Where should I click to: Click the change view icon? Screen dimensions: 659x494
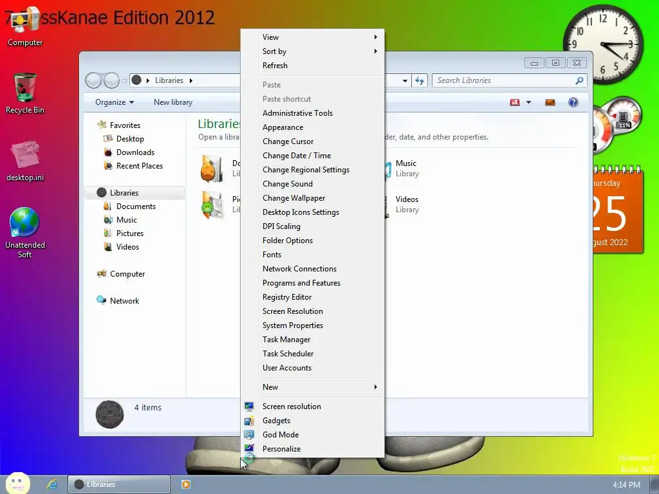point(515,102)
